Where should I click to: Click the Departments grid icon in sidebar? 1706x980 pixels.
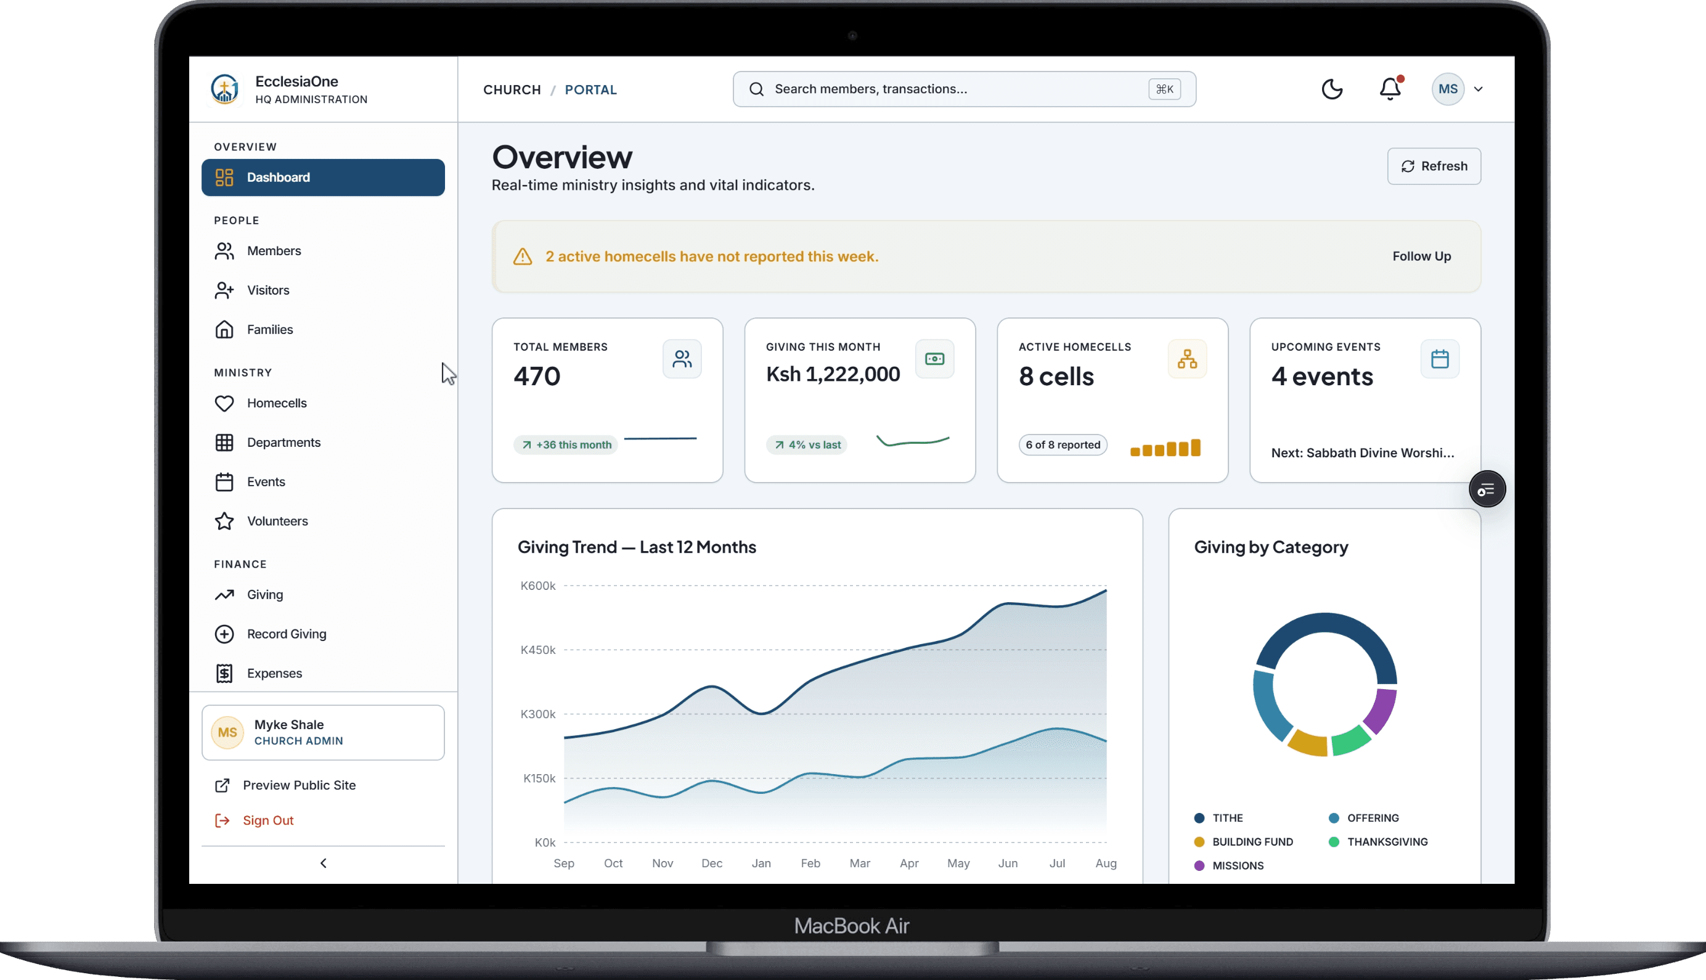pyautogui.click(x=224, y=442)
